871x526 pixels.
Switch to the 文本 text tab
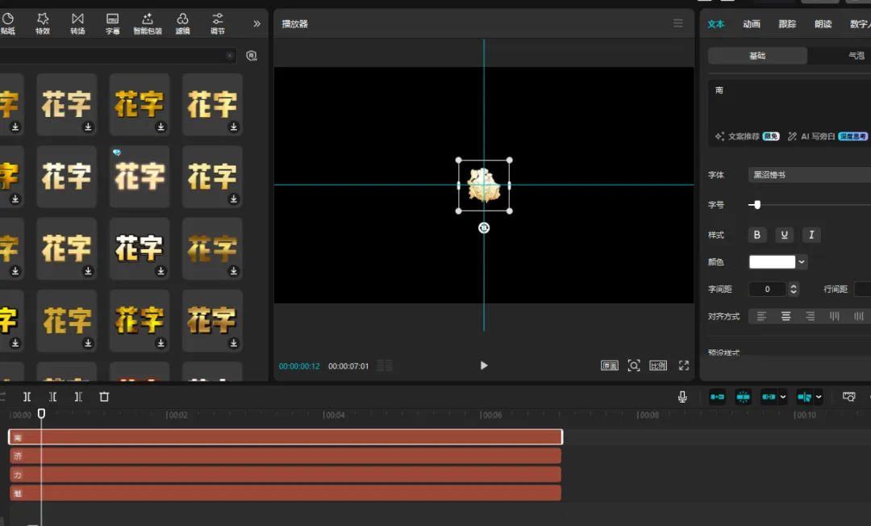point(716,24)
